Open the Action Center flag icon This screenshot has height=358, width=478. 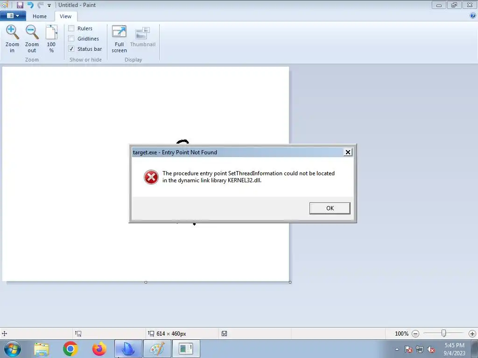click(x=408, y=349)
